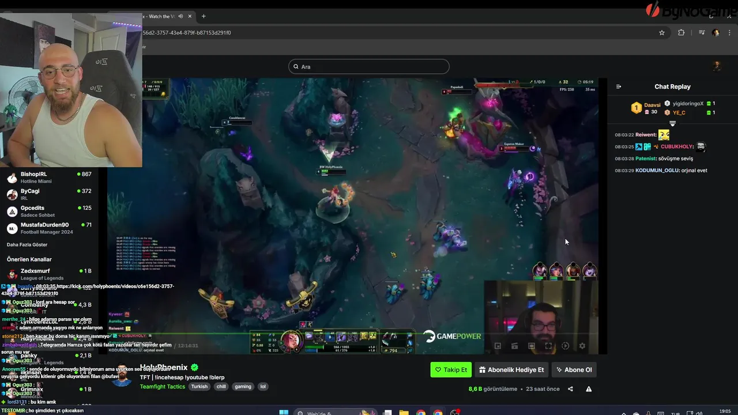
Task: Click the verified badge next to HolyPhoenix
Action: (x=195, y=367)
